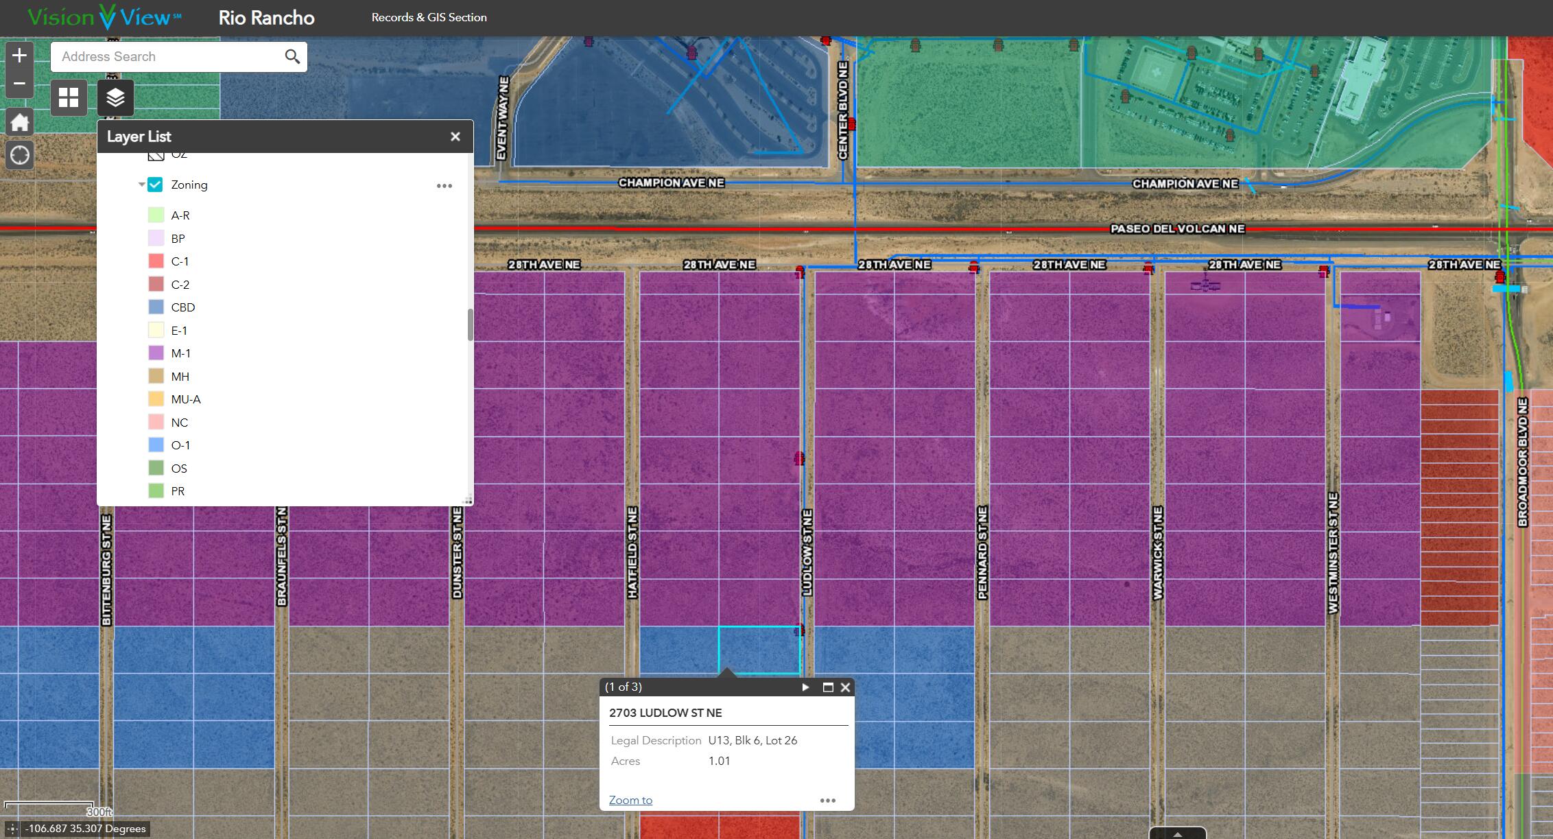This screenshot has width=1553, height=839.
Task: Click the My Location target icon
Action: tap(19, 155)
